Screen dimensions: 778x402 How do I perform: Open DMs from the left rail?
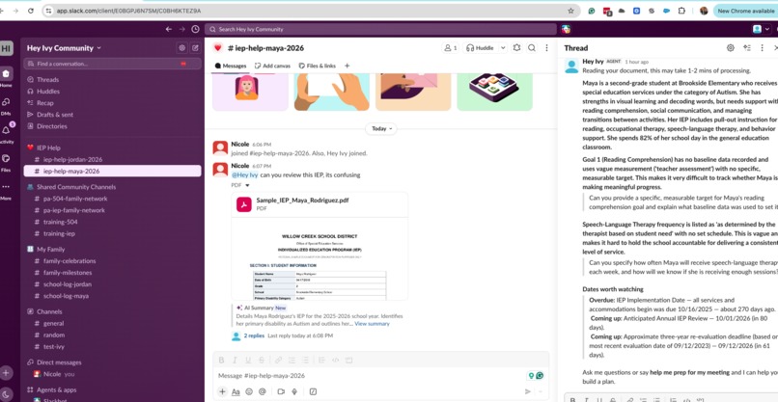tap(6, 102)
